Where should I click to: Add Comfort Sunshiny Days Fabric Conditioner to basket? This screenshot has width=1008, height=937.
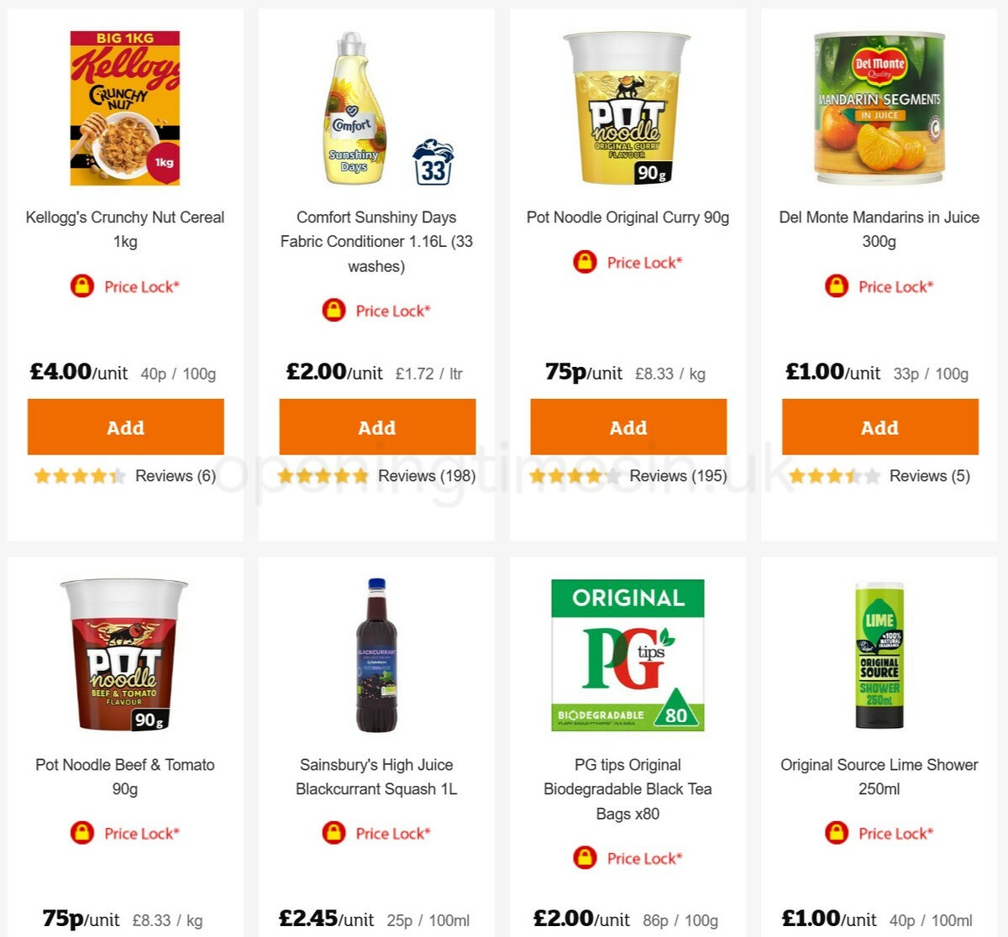376,427
